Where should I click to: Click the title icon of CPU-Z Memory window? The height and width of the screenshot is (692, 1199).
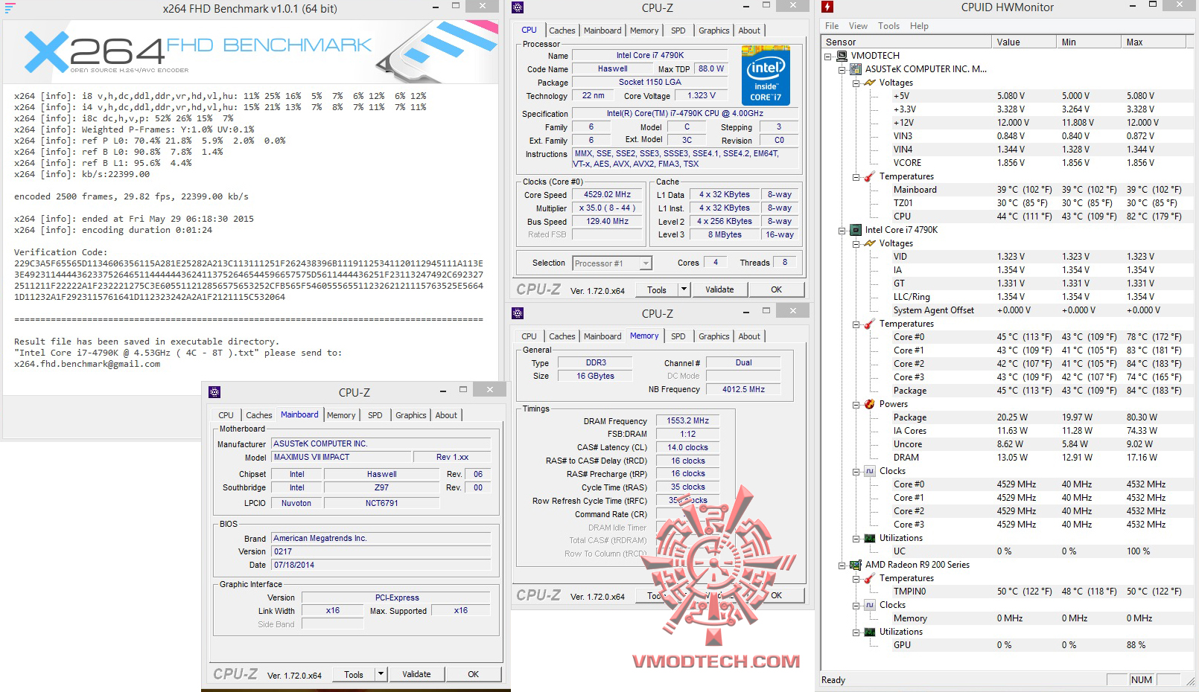point(518,313)
